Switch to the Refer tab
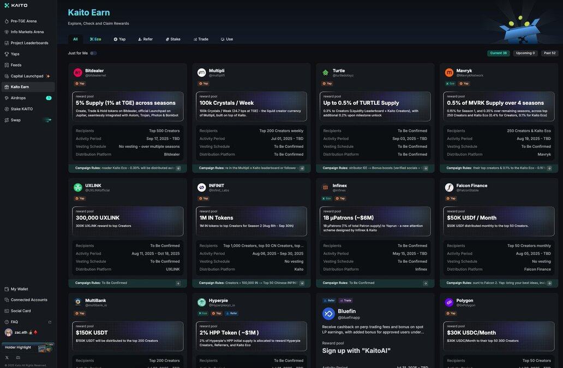 [146, 39]
